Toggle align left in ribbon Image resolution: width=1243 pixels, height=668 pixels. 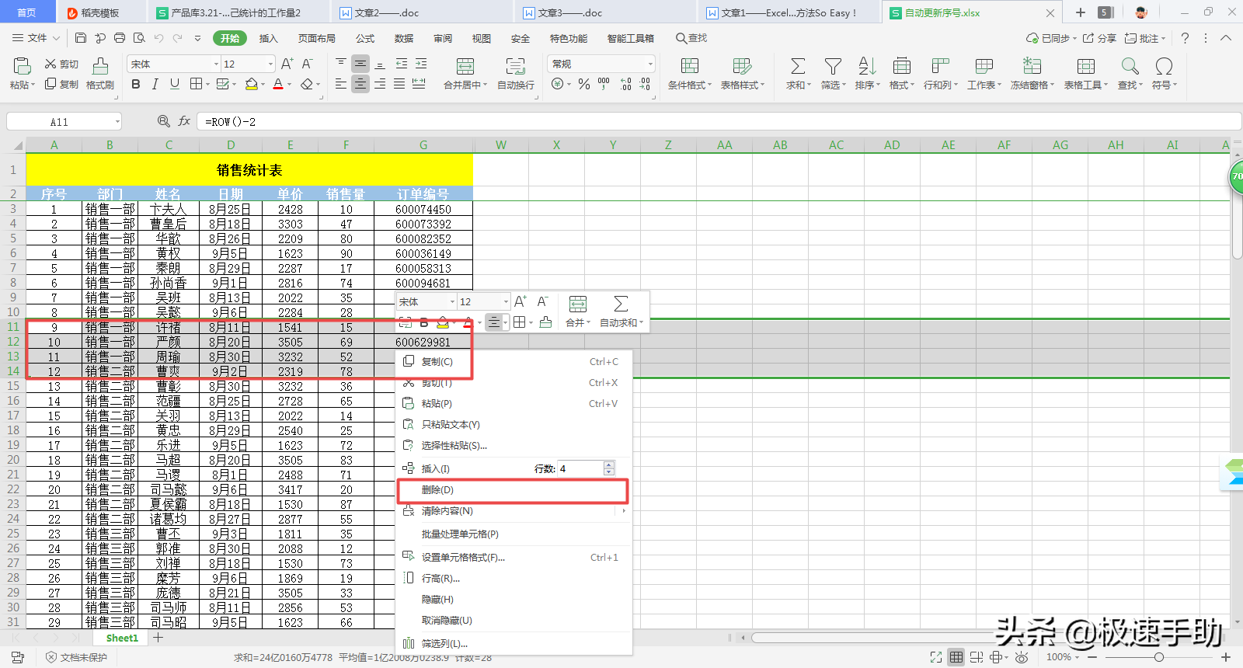tap(341, 84)
